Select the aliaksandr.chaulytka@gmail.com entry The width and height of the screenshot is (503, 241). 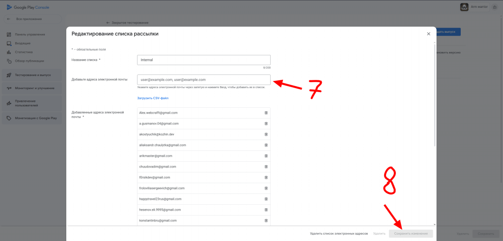[204, 145]
